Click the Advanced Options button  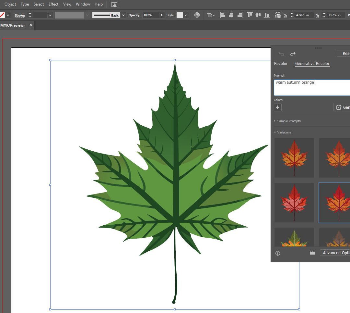pyautogui.click(x=335, y=253)
